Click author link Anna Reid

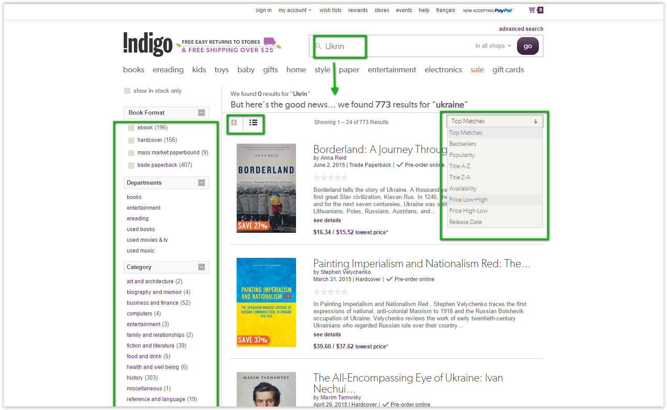tap(333, 158)
